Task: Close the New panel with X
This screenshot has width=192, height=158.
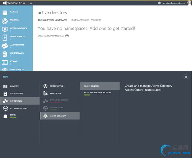Action: click(x=186, y=77)
